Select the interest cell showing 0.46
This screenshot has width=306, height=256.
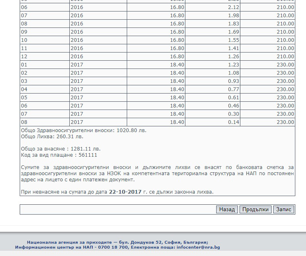point(234,105)
